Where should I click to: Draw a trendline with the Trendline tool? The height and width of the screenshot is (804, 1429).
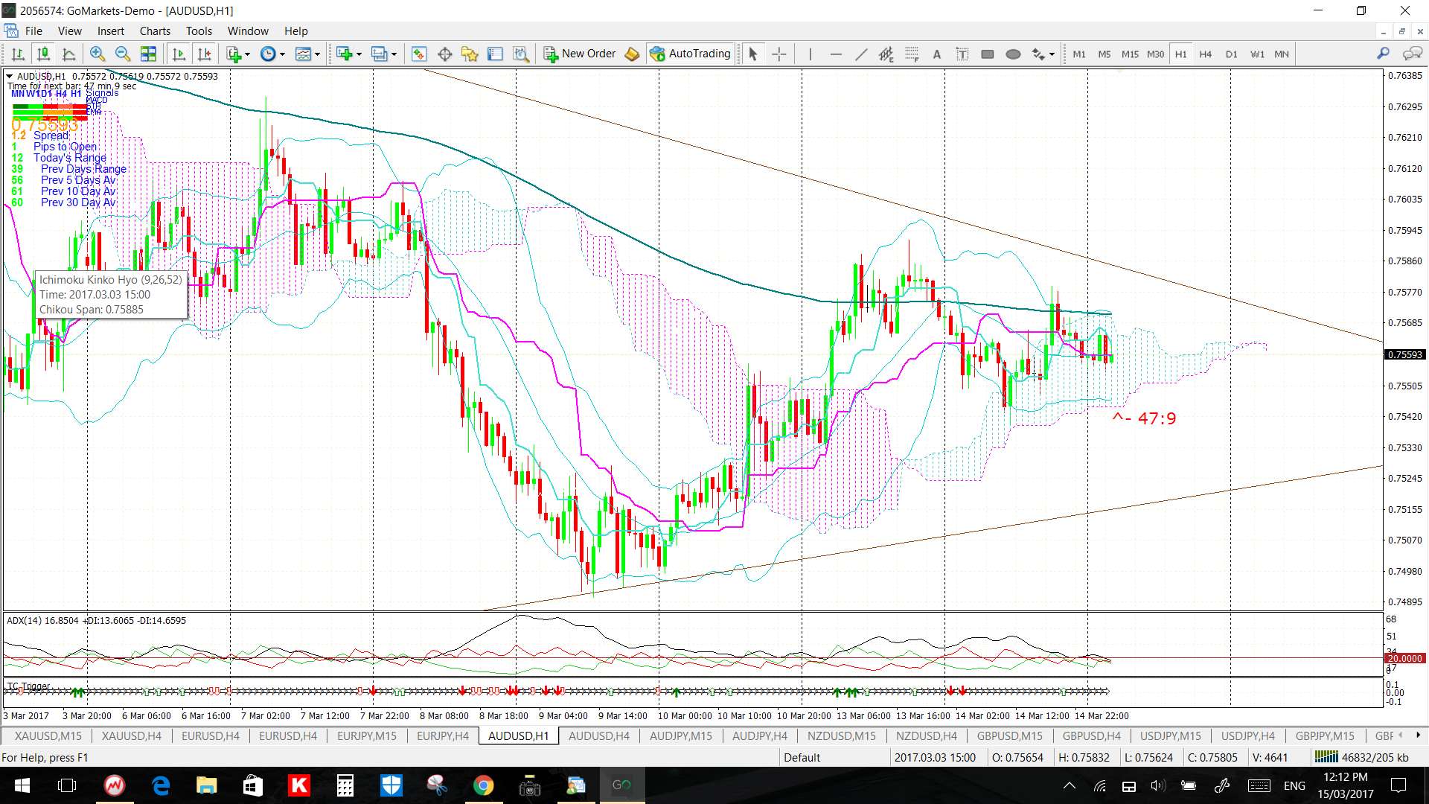coord(861,54)
